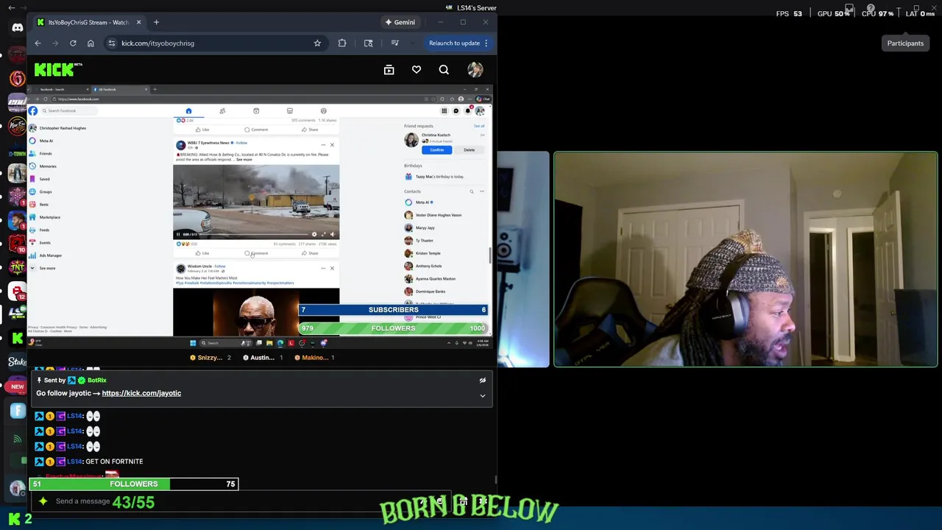
Task: Click Relaunch to update
Action: (454, 43)
